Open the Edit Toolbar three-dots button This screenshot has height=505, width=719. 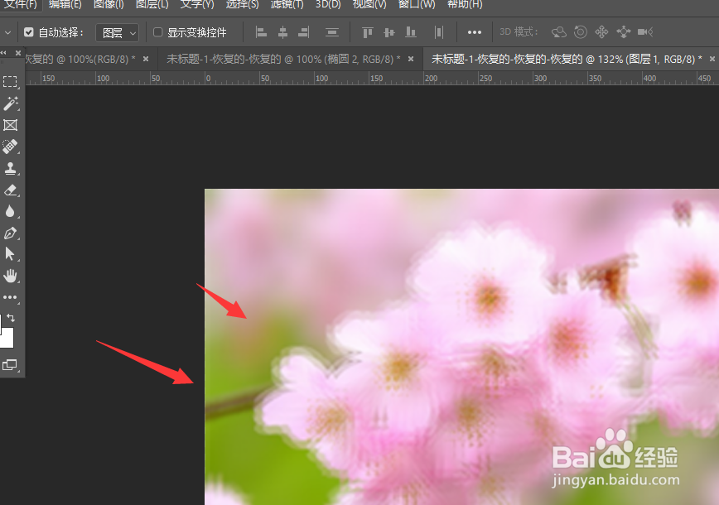click(10, 297)
